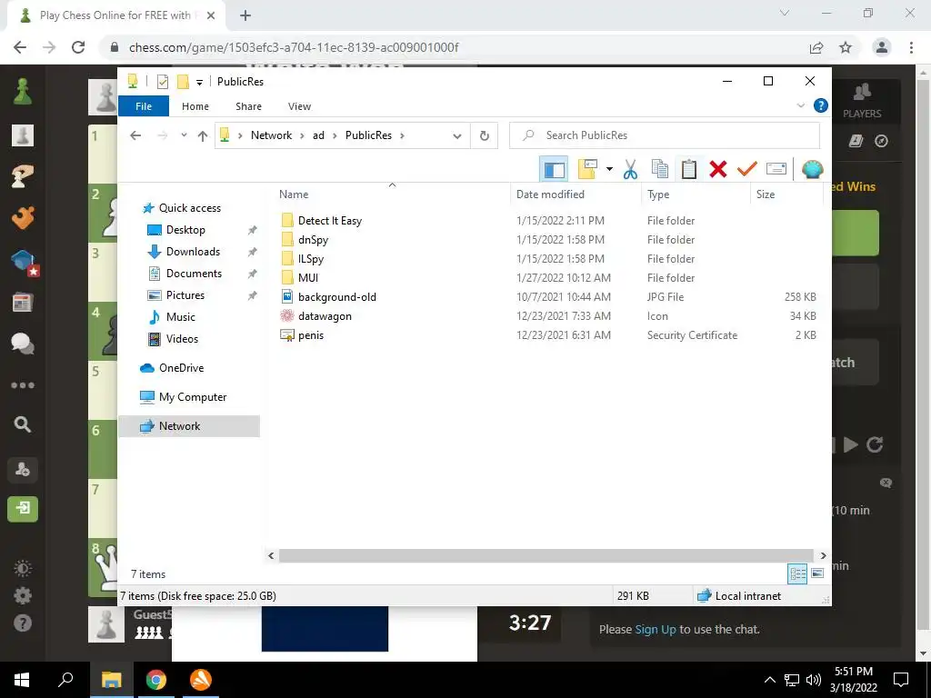The height and width of the screenshot is (698, 931).
Task: Sort by Date modified column header
Action: 550,194
